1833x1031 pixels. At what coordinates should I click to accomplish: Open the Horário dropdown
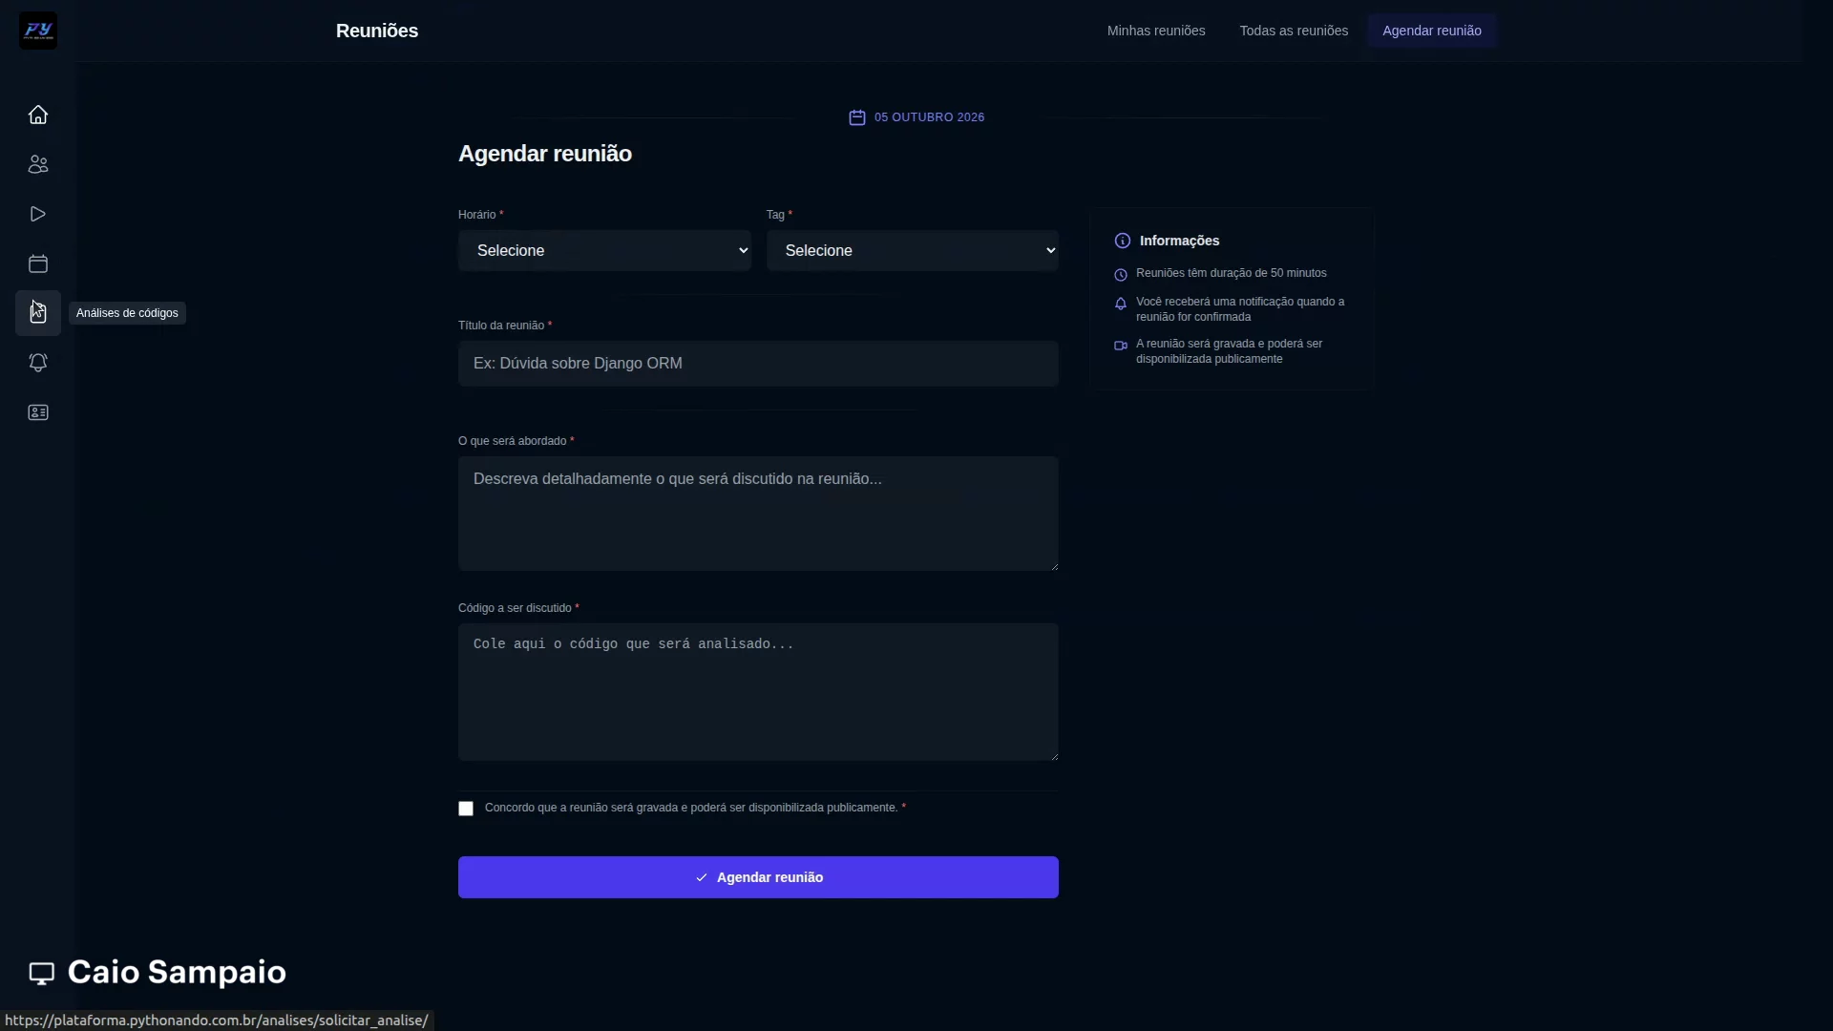604,250
